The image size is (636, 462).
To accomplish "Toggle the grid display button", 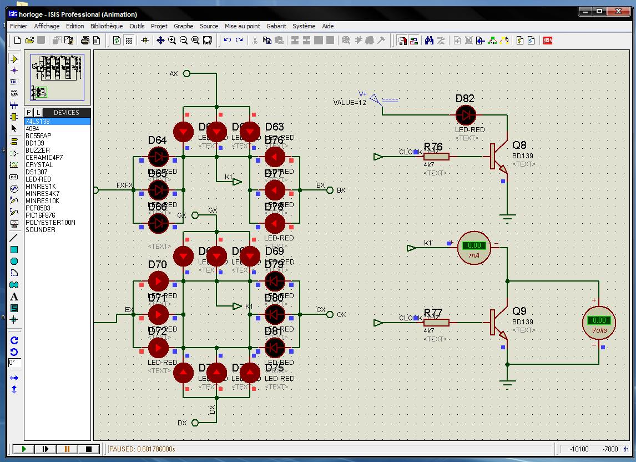I will point(129,41).
